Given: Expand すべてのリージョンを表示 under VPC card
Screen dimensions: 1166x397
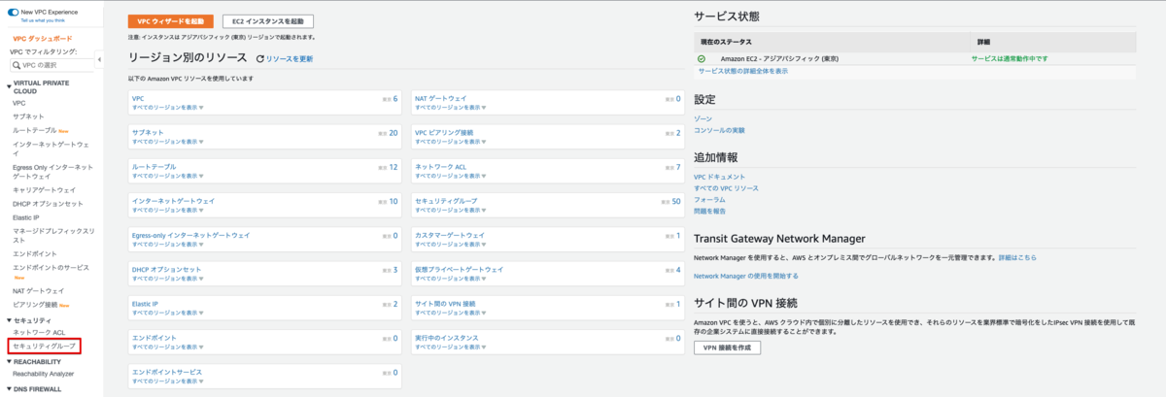Looking at the screenshot, I should click(x=167, y=107).
